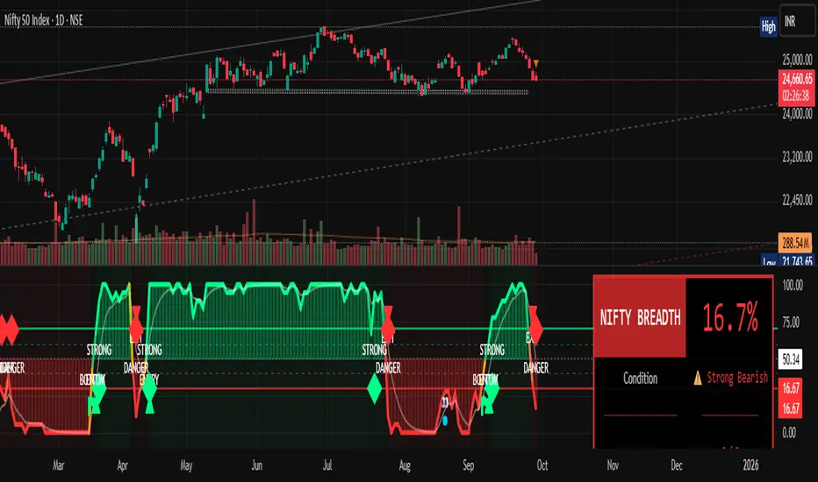The width and height of the screenshot is (818, 482).
Task: Click the Aug label on time axis
Action: 405,465
